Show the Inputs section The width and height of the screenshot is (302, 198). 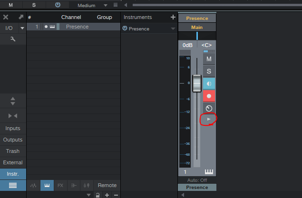click(x=13, y=128)
